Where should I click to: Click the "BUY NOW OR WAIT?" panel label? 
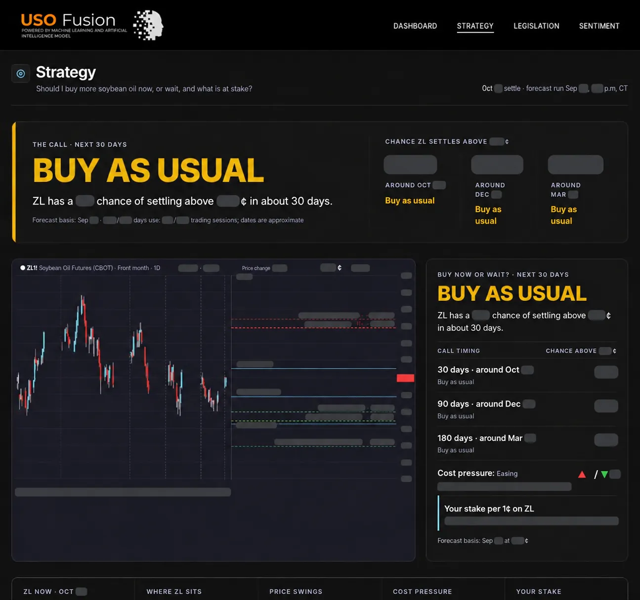pyautogui.click(x=503, y=275)
